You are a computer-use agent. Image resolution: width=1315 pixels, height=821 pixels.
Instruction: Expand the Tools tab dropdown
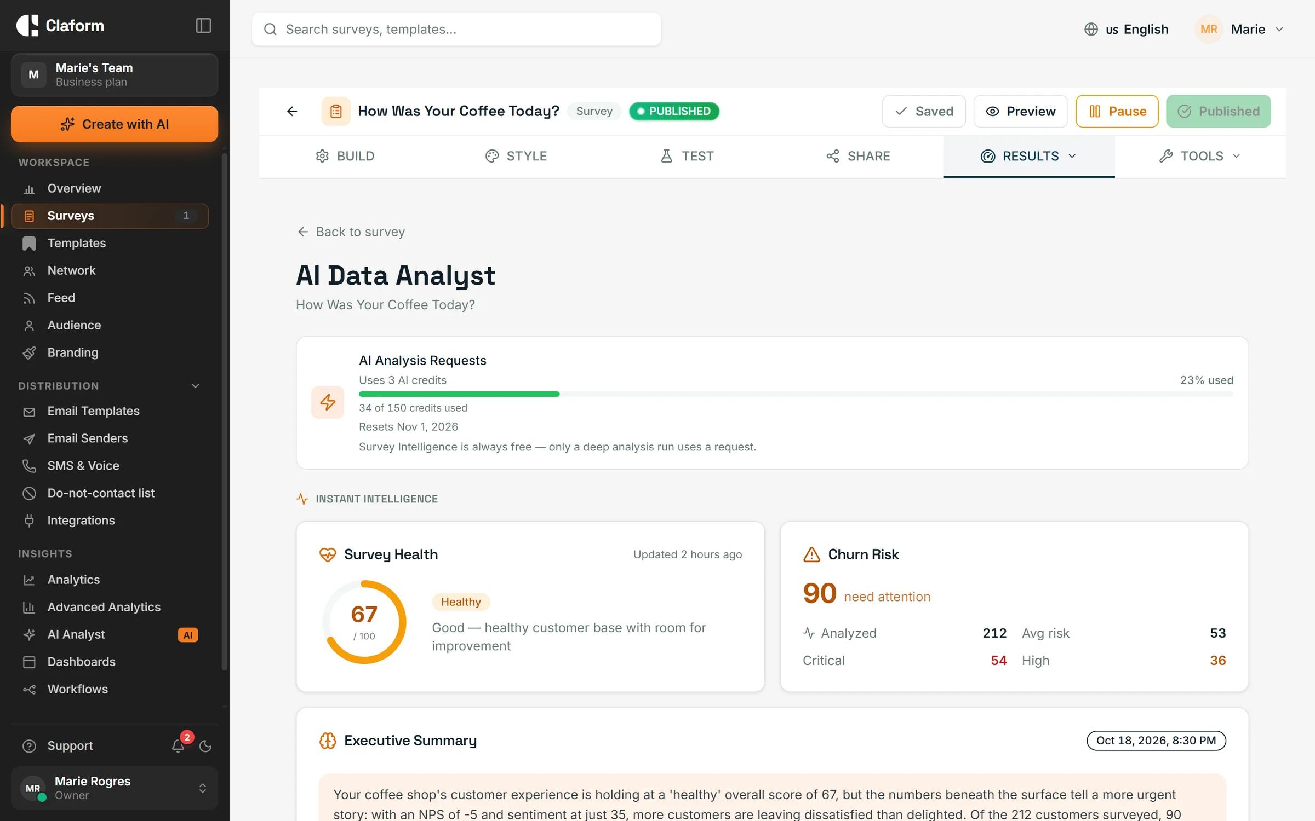pos(1200,157)
